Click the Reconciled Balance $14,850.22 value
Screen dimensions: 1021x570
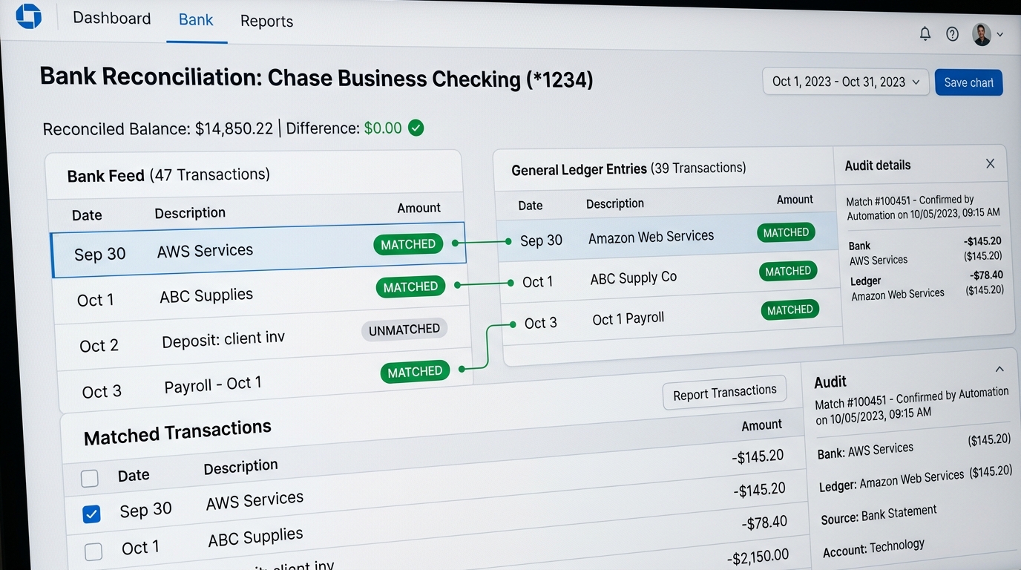click(234, 128)
